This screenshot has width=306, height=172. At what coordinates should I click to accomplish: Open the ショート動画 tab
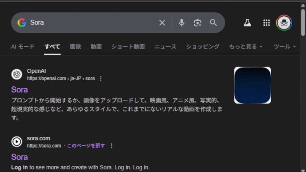[128, 47]
